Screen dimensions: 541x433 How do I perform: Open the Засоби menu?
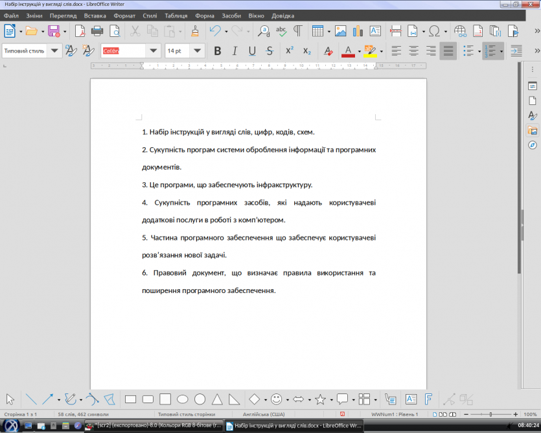[231, 16]
